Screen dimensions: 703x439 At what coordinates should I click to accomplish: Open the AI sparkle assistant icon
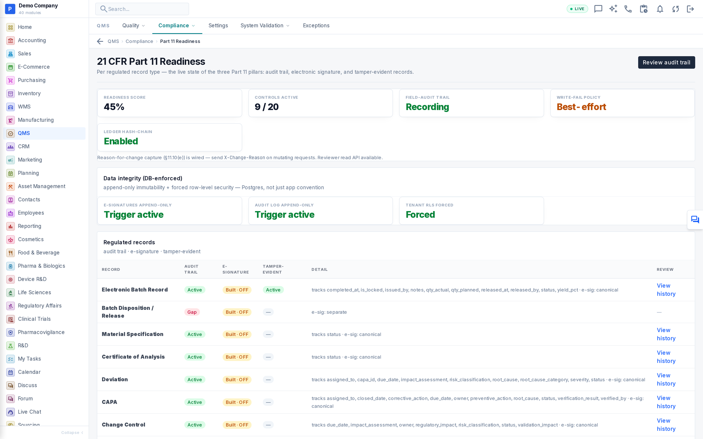pos(613,9)
